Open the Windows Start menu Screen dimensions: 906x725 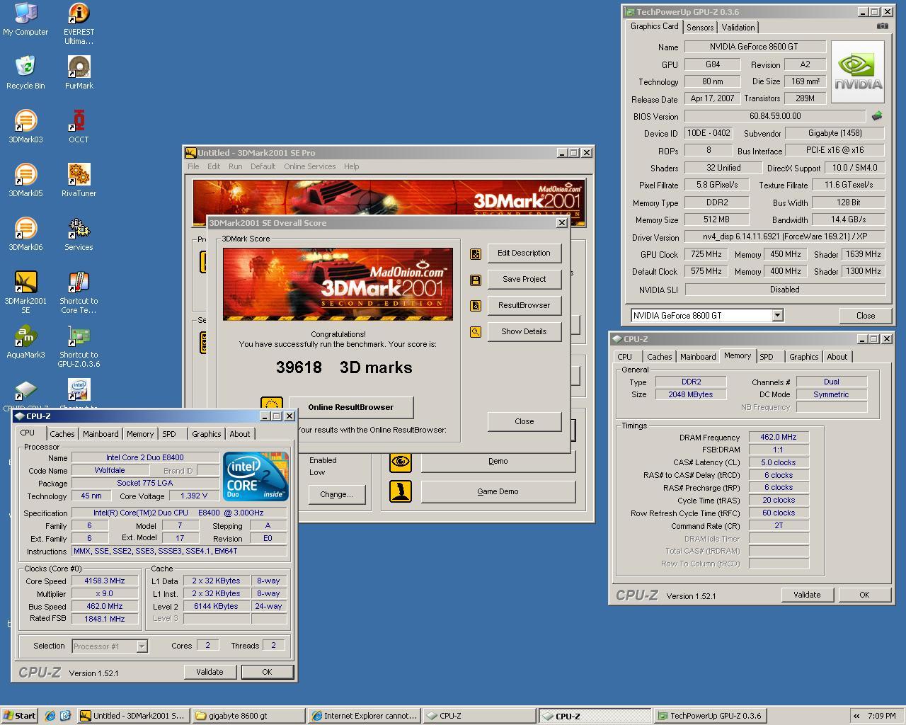tap(19, 716)
